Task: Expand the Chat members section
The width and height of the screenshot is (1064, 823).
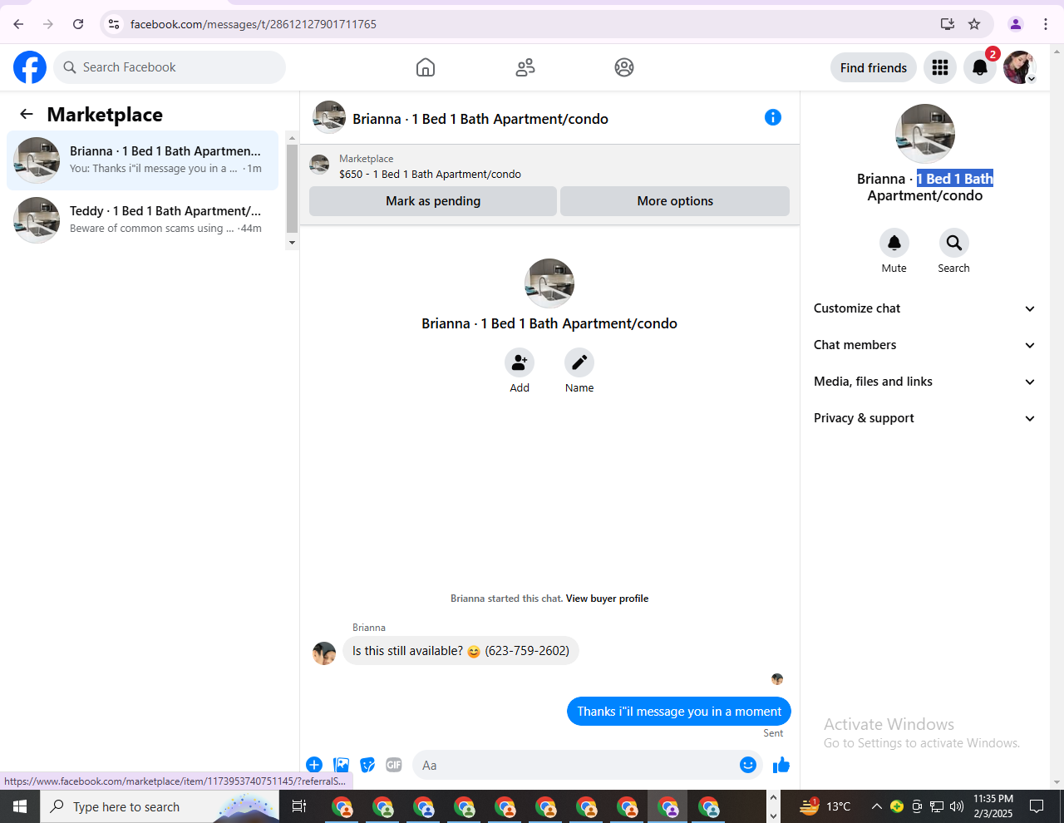Action: click(925, 345)
